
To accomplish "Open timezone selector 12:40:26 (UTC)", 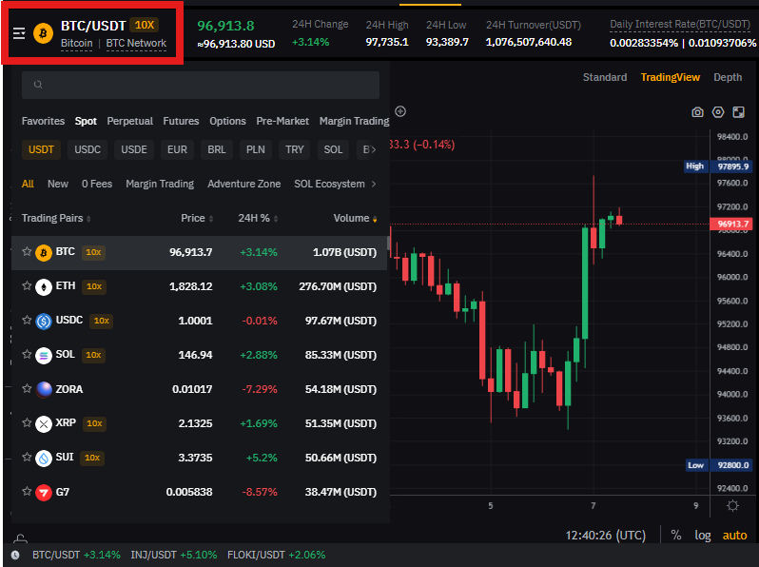I will [606, 535].
